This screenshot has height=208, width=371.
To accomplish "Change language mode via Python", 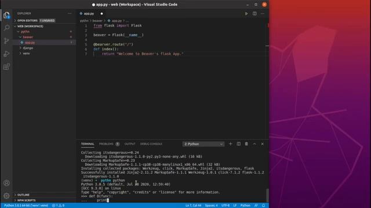I will (x=245, y=206).
